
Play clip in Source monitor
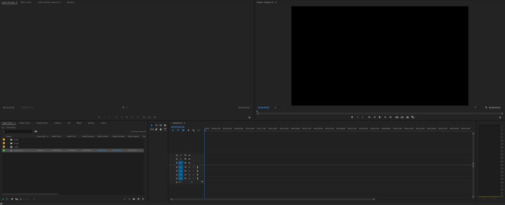tap(127, 117)
